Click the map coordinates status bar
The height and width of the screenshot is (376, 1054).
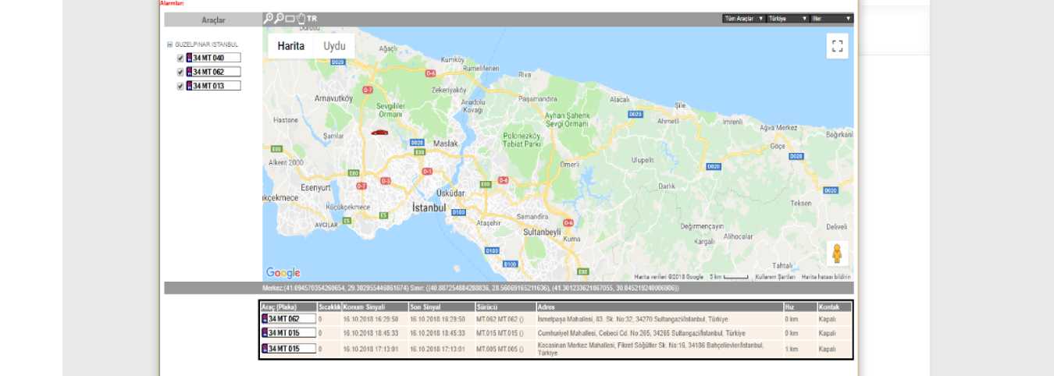point(509,288)
